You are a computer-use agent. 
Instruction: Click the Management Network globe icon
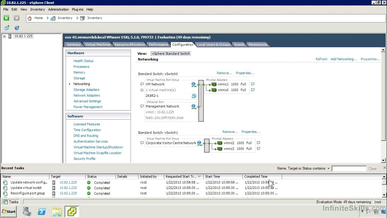[194, 107]
